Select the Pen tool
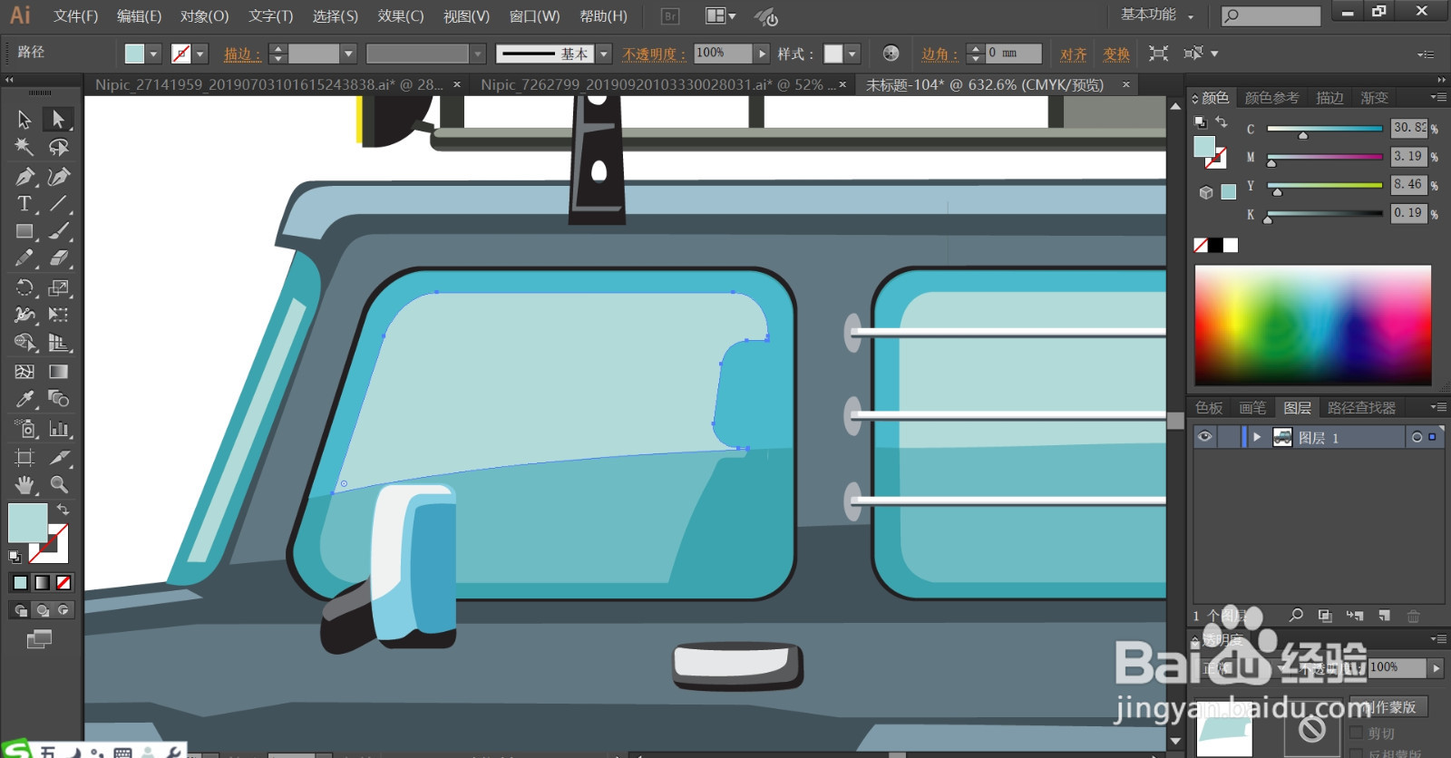1451x758 pixels. 24,176
